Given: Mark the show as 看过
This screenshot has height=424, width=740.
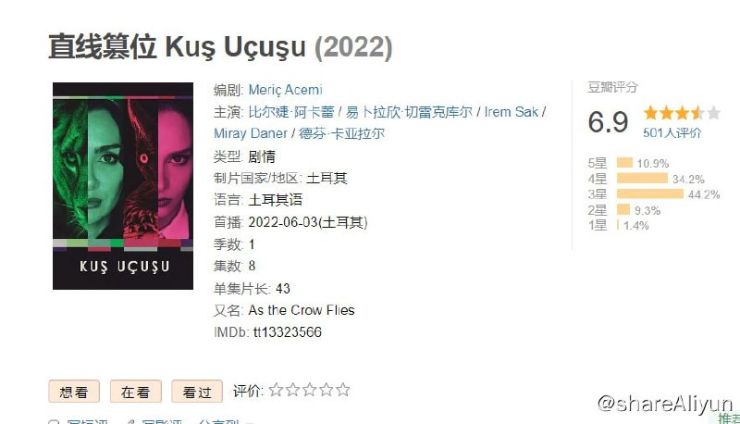Looking at the screenshot, I should pyautogui.click(x=197, y=392).
